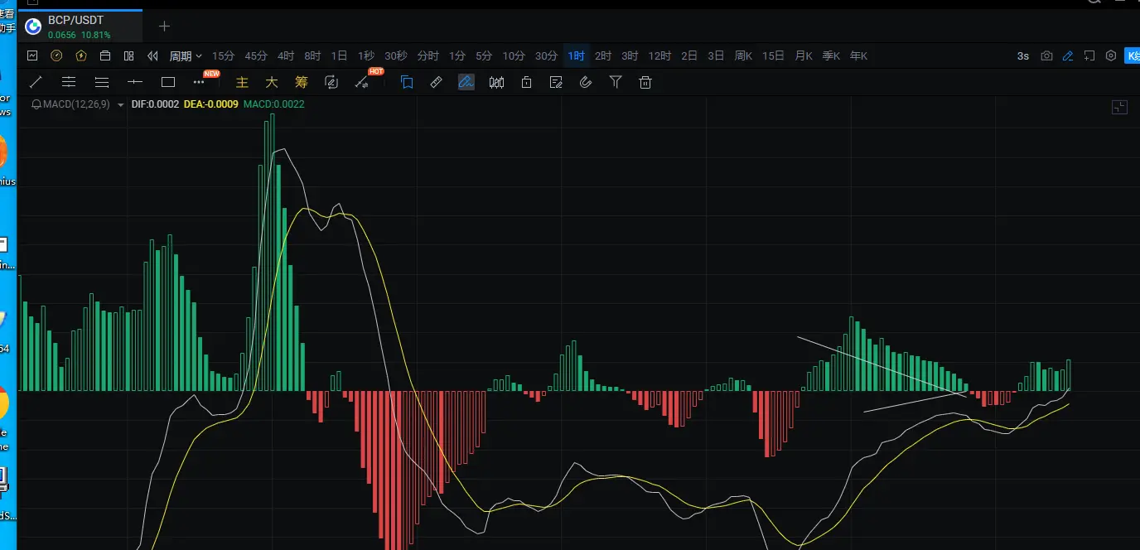Click the yellow lightning bolt icon
Viewport: 1140px width, 550px height.
80,55
